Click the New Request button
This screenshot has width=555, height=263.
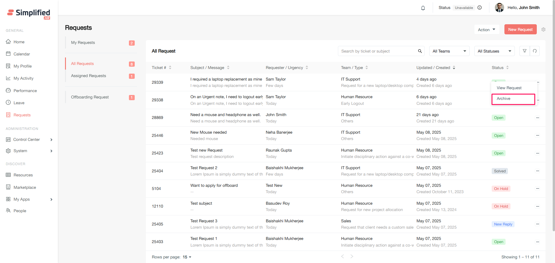(x=520, y=29)
